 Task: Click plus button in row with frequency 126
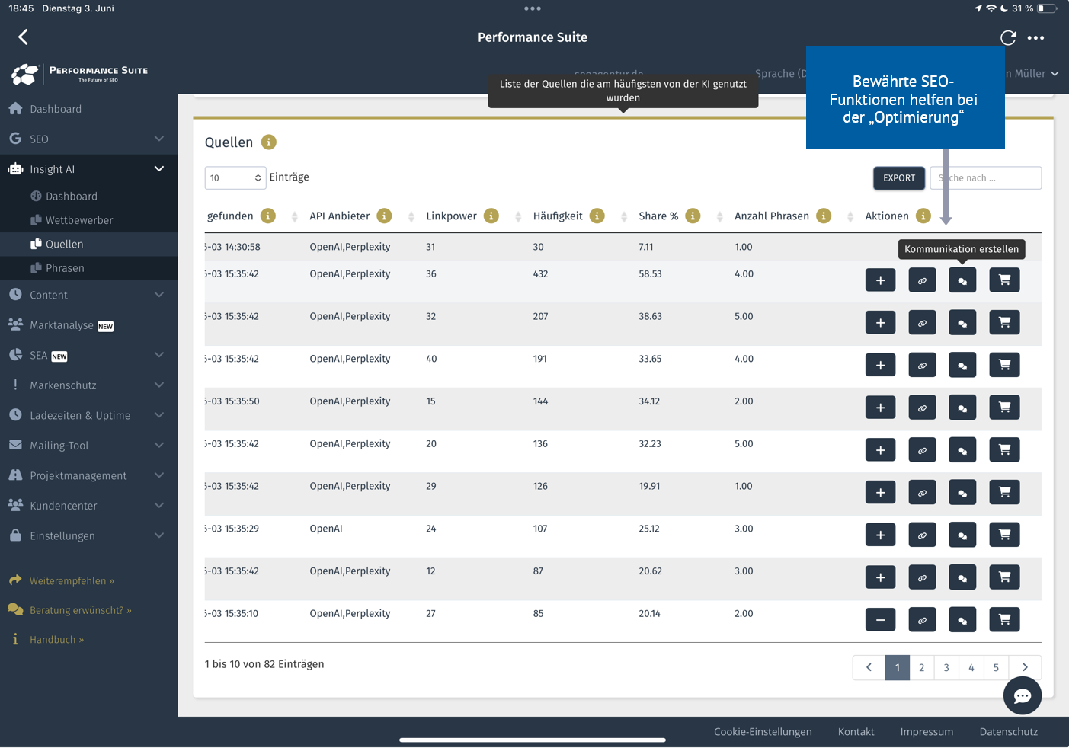(880, 493)
